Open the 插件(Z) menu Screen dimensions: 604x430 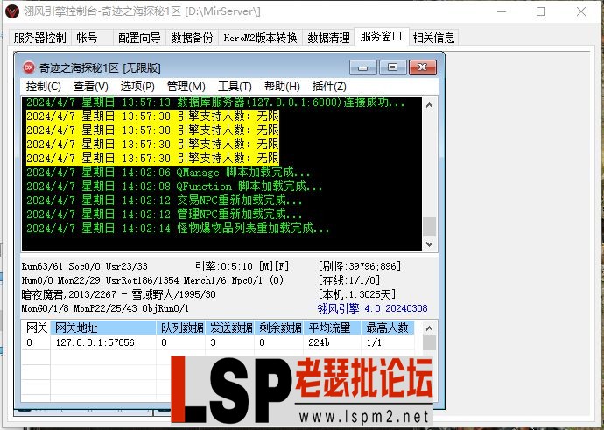point(329,87)
